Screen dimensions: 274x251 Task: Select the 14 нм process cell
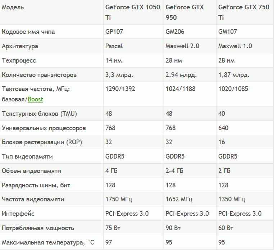click(114, 60)
